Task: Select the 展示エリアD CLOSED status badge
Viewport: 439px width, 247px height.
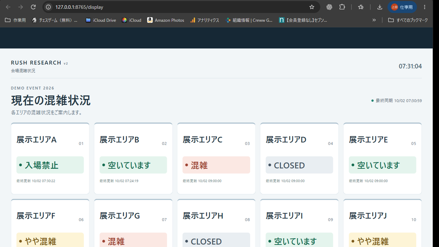Action: click(x=299, y=165)
